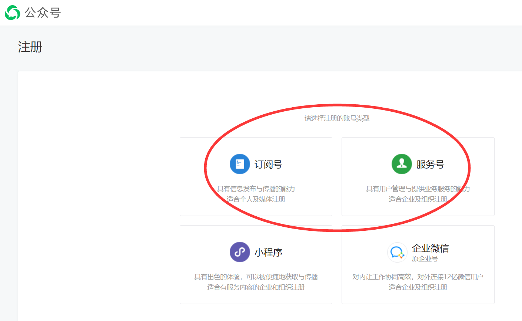Click 适合个人及媒体注册 description text
Viewport: 522px width, 321px height.
pos(256,199)
